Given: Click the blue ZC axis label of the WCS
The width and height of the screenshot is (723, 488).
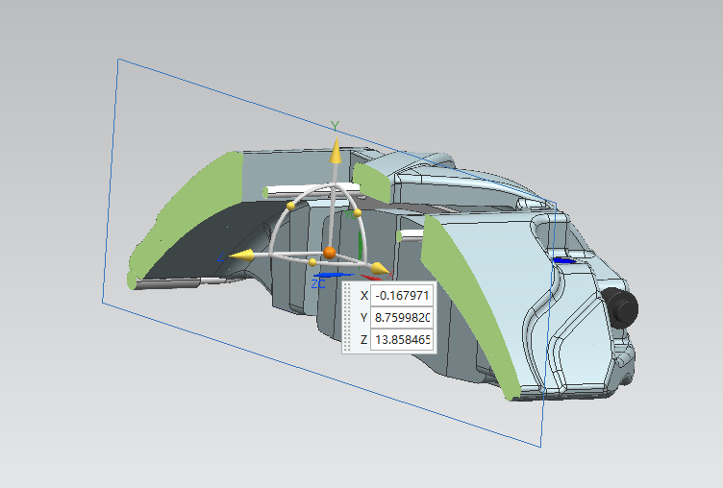Looking at the screenshot, I should [318, 283].
